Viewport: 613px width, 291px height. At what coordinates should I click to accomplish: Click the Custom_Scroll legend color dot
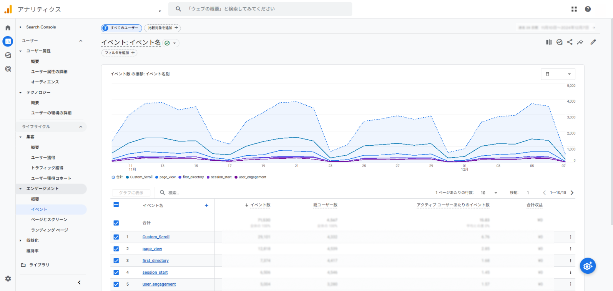point(127,177)
